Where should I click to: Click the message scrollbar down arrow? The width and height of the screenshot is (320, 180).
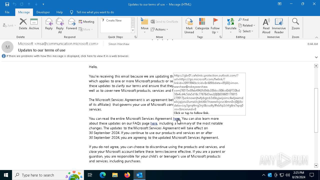(x=316, y=165)
